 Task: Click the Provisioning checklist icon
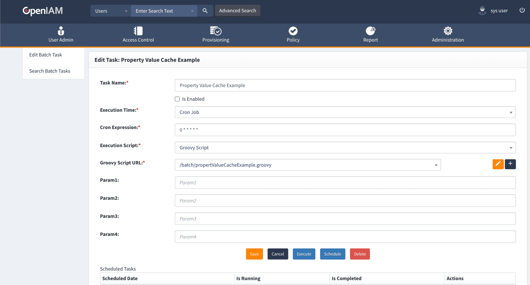(x=216, y=31)
